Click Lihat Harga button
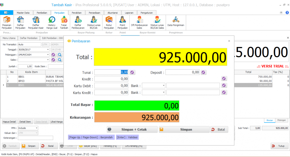The image size is (290, 157). click(x=57, y=122)
